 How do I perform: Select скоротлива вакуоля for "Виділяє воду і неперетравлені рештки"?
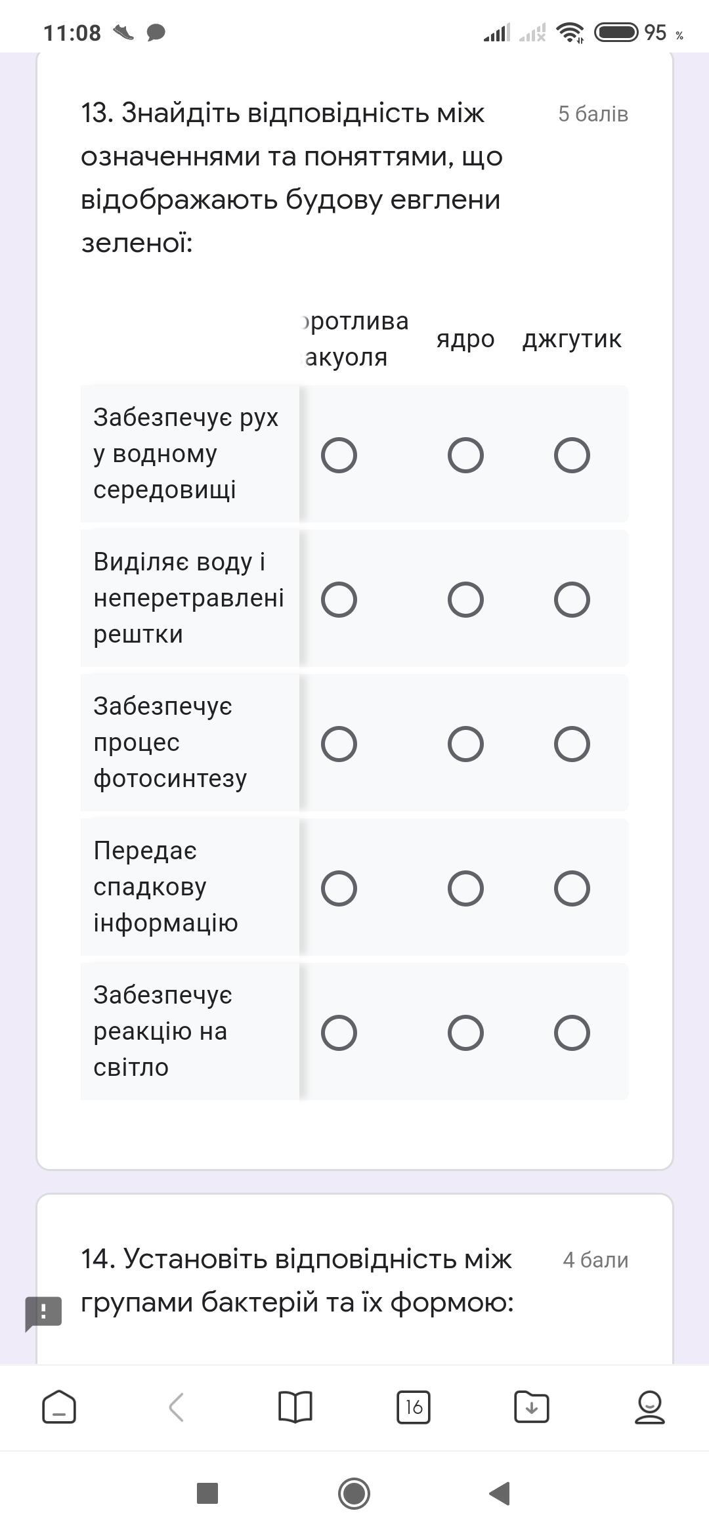[x=339, y=600]
